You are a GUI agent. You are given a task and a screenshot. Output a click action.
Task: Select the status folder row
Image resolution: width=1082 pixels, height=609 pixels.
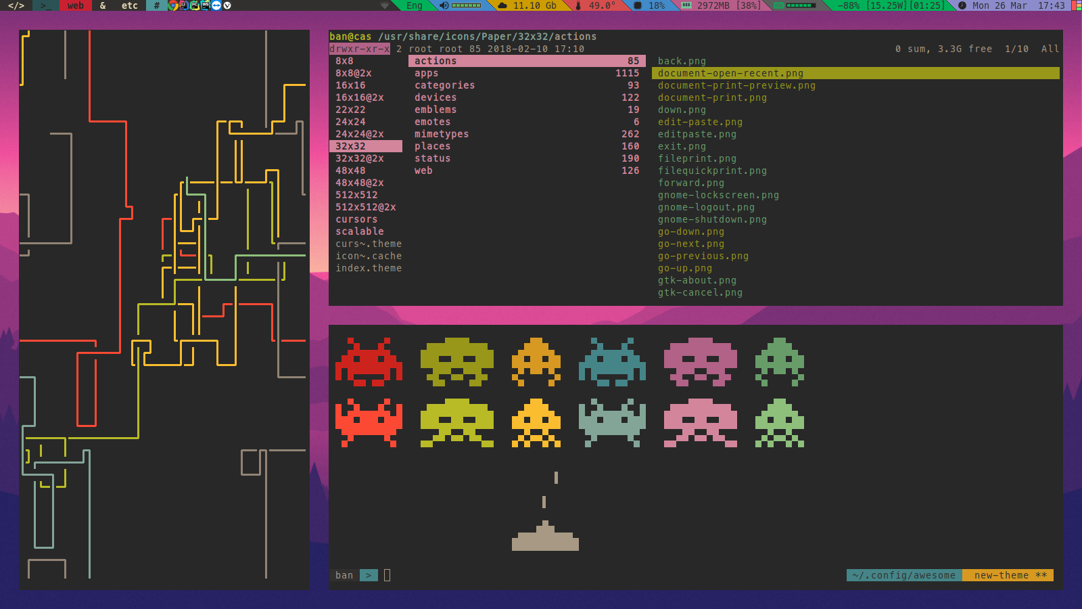(527, 158)
